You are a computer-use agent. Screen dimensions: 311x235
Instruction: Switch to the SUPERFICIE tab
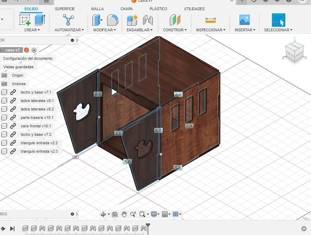(x=65, y=9)
